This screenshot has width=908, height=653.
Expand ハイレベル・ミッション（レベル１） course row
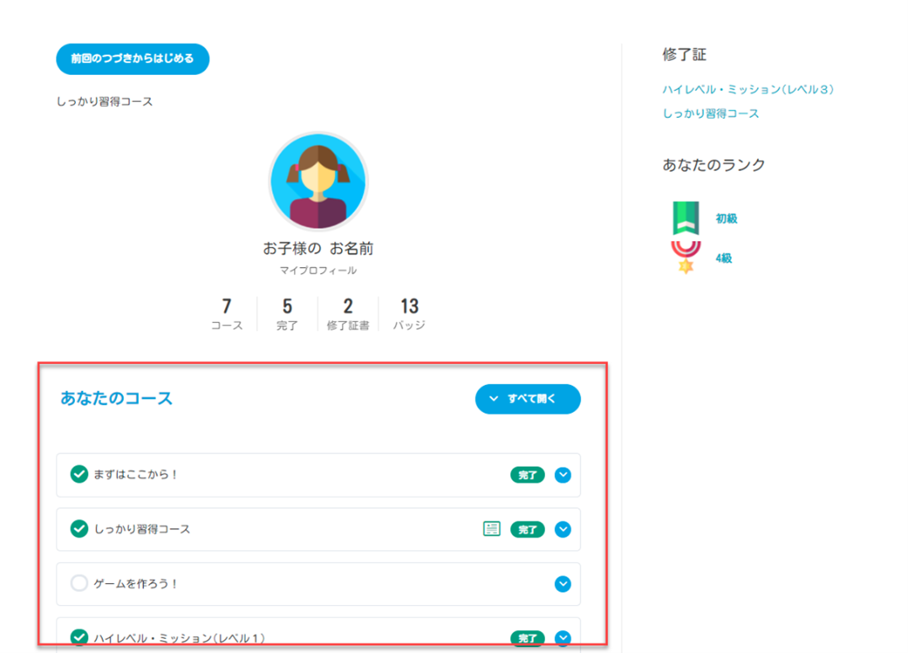coord(563,638)
